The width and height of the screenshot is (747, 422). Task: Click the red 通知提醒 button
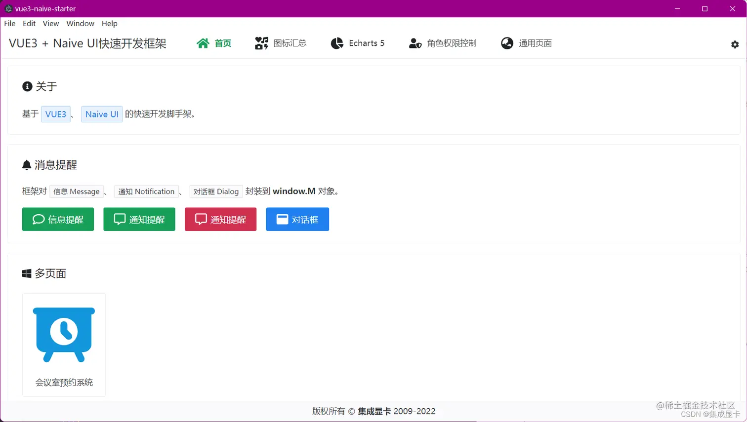220,219
